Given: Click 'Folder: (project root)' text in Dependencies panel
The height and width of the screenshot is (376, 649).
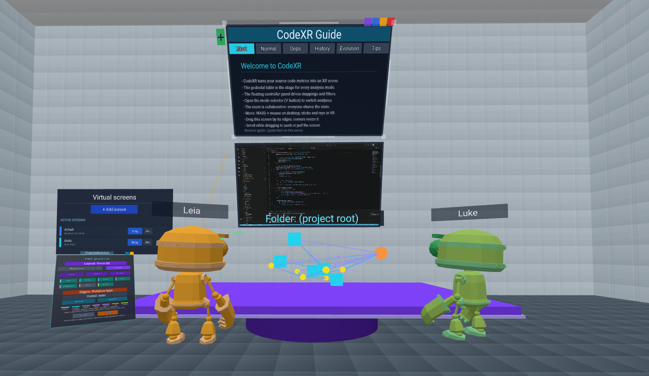Looking at the screenshot, I should [x=97, y=259].
